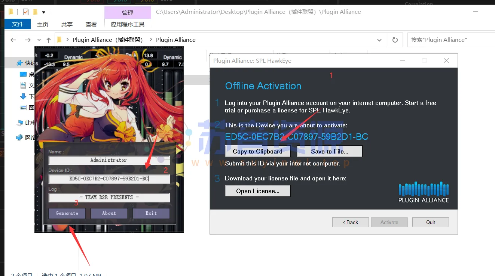This screenshot has height=276, width=495.
Task: Open the Downloads folder with blue arrow icon
Action: click(23, 96)
